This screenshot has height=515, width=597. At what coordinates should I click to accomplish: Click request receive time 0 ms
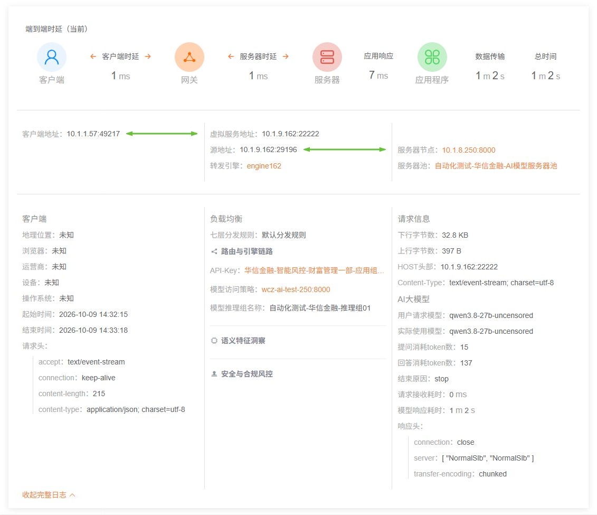[458, 395]
